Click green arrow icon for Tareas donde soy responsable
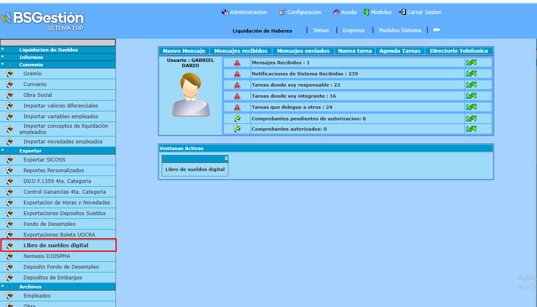 tap(471, 85)
